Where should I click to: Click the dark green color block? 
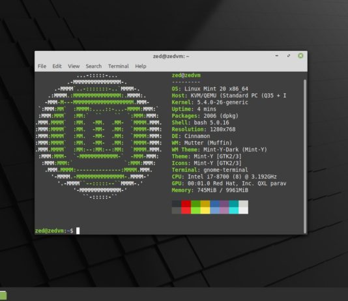coord(196,204)
